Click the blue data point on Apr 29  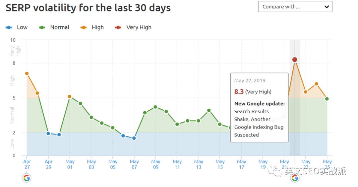point(48,133)
